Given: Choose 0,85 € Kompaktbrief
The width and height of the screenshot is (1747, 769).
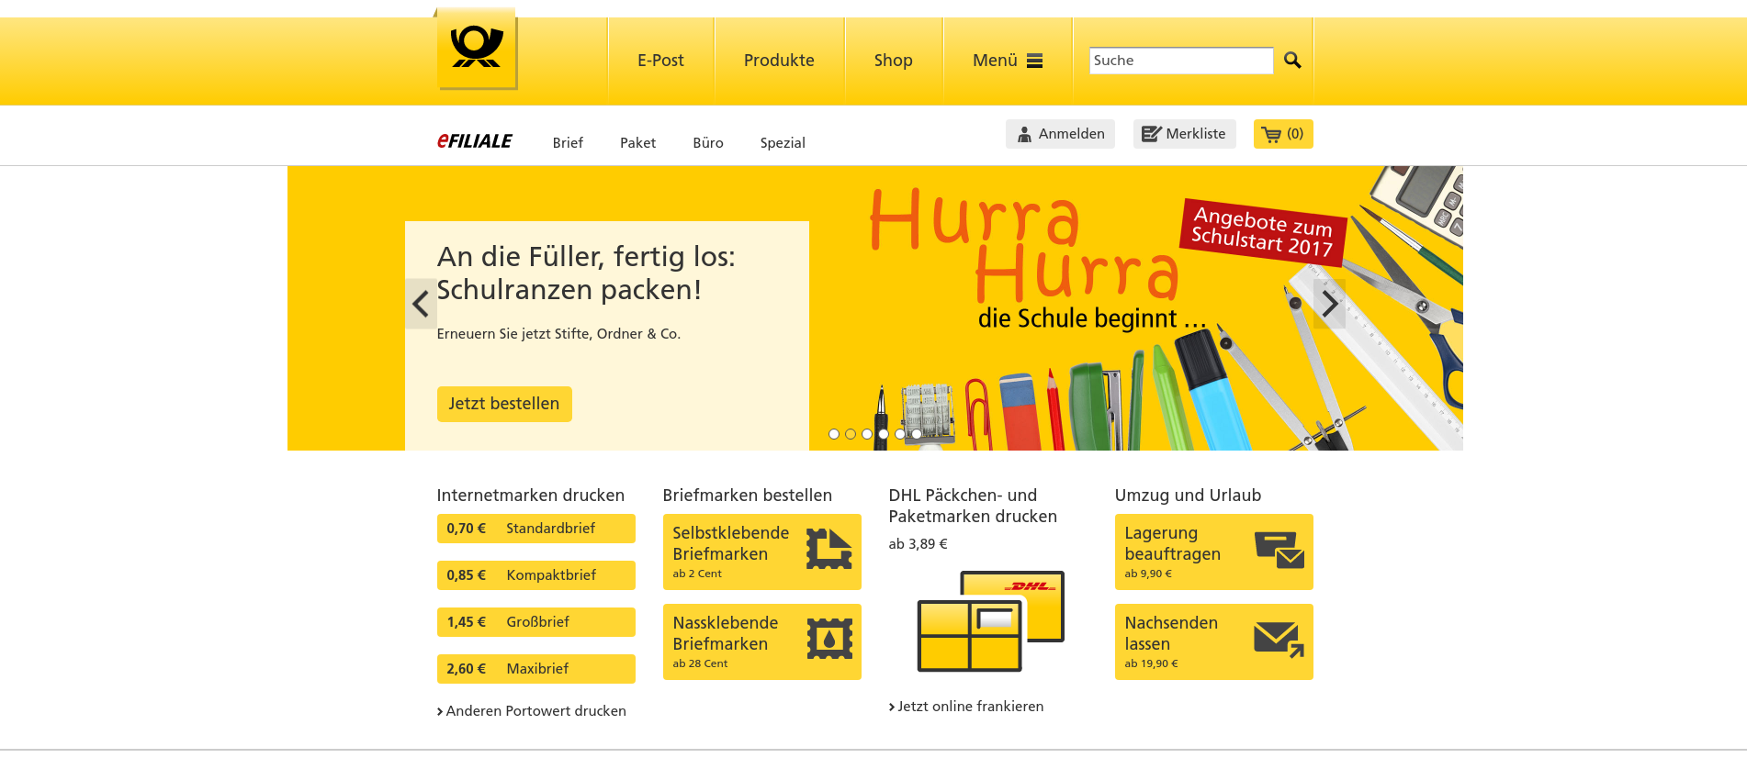Looking at the screenshot, I should point(536,575).
